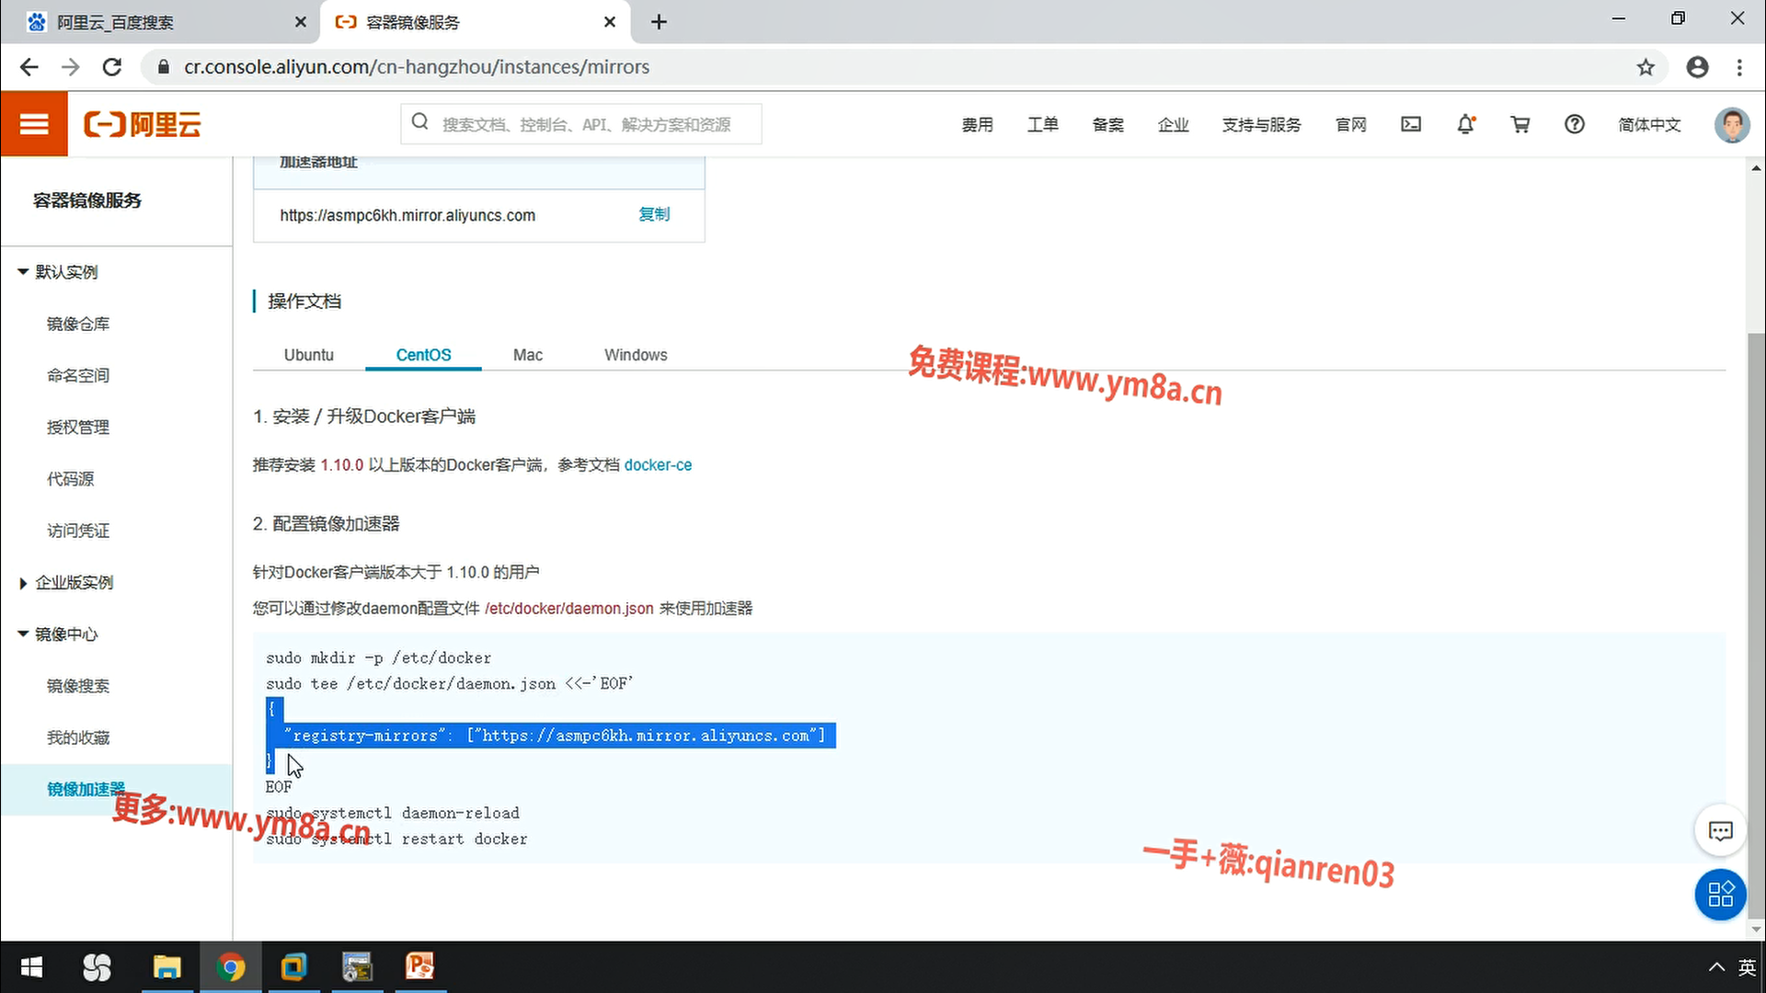Viewport: 1766px width, 993px height.
Task: Open File Explorer from the taskbar
Action: [x=166, y=967]
